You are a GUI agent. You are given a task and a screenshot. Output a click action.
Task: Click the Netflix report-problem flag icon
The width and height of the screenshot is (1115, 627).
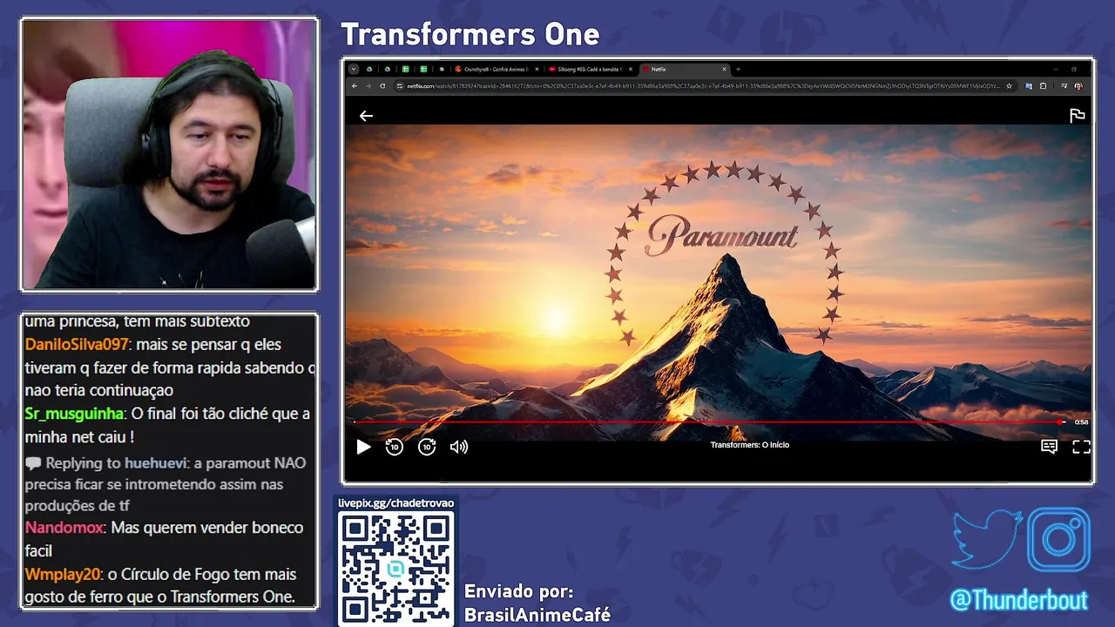pyautogui.click(x=1078, y=116)
